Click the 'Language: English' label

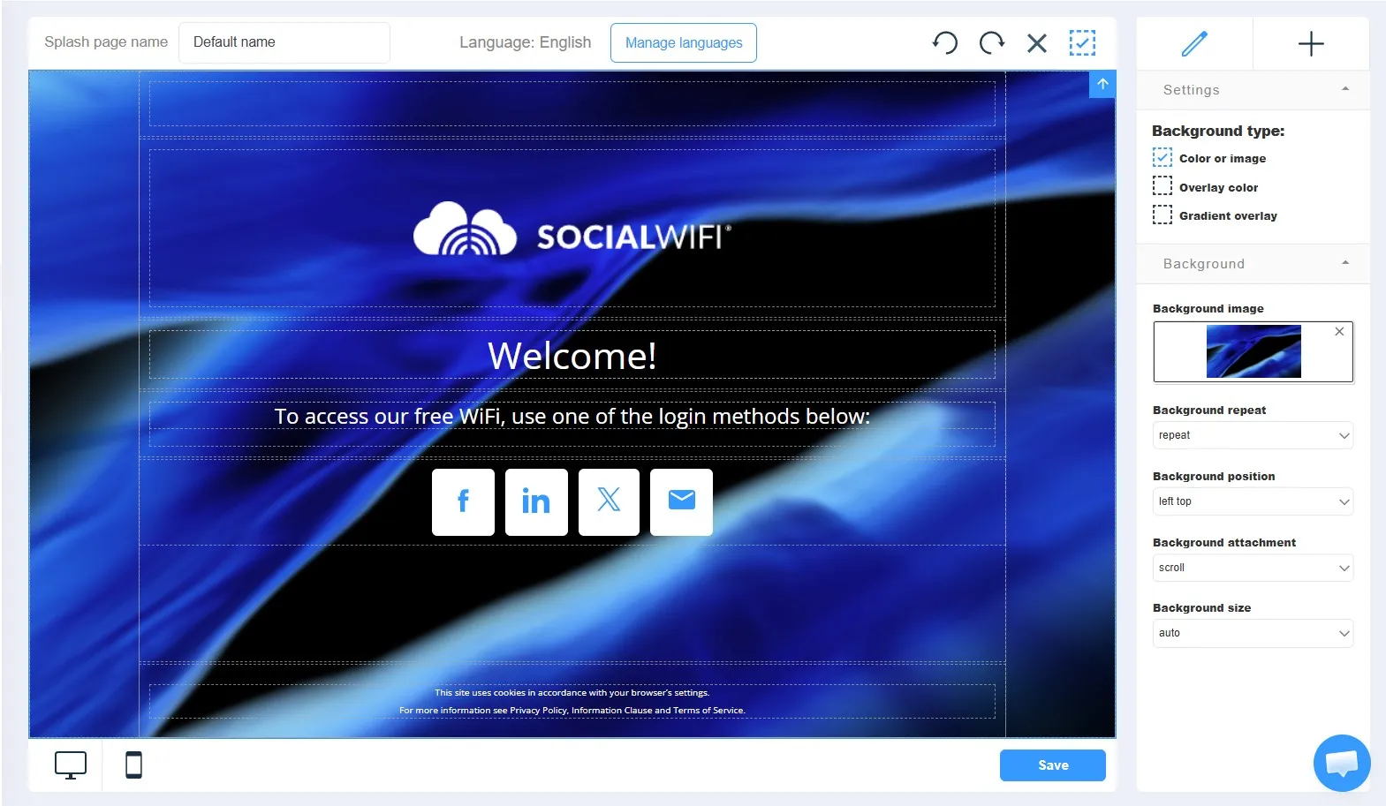[525, 42]
